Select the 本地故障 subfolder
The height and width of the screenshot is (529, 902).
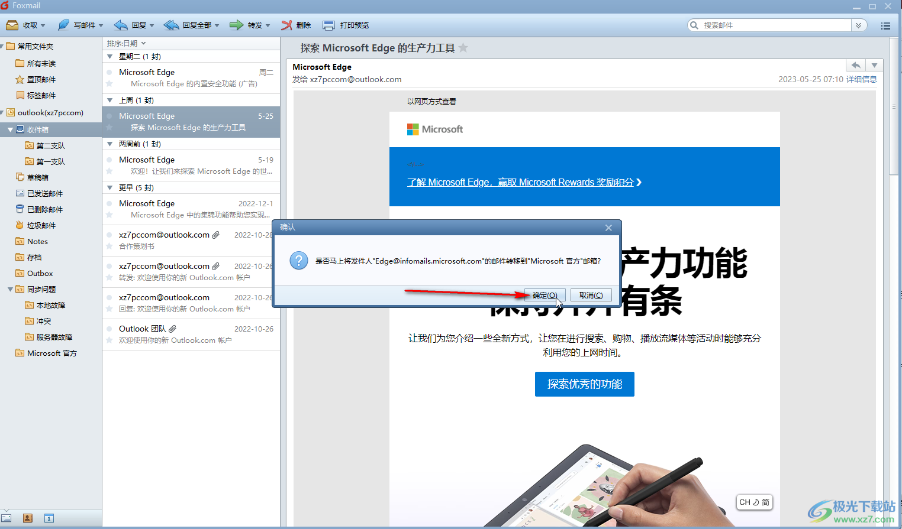(x=51, y=305)
